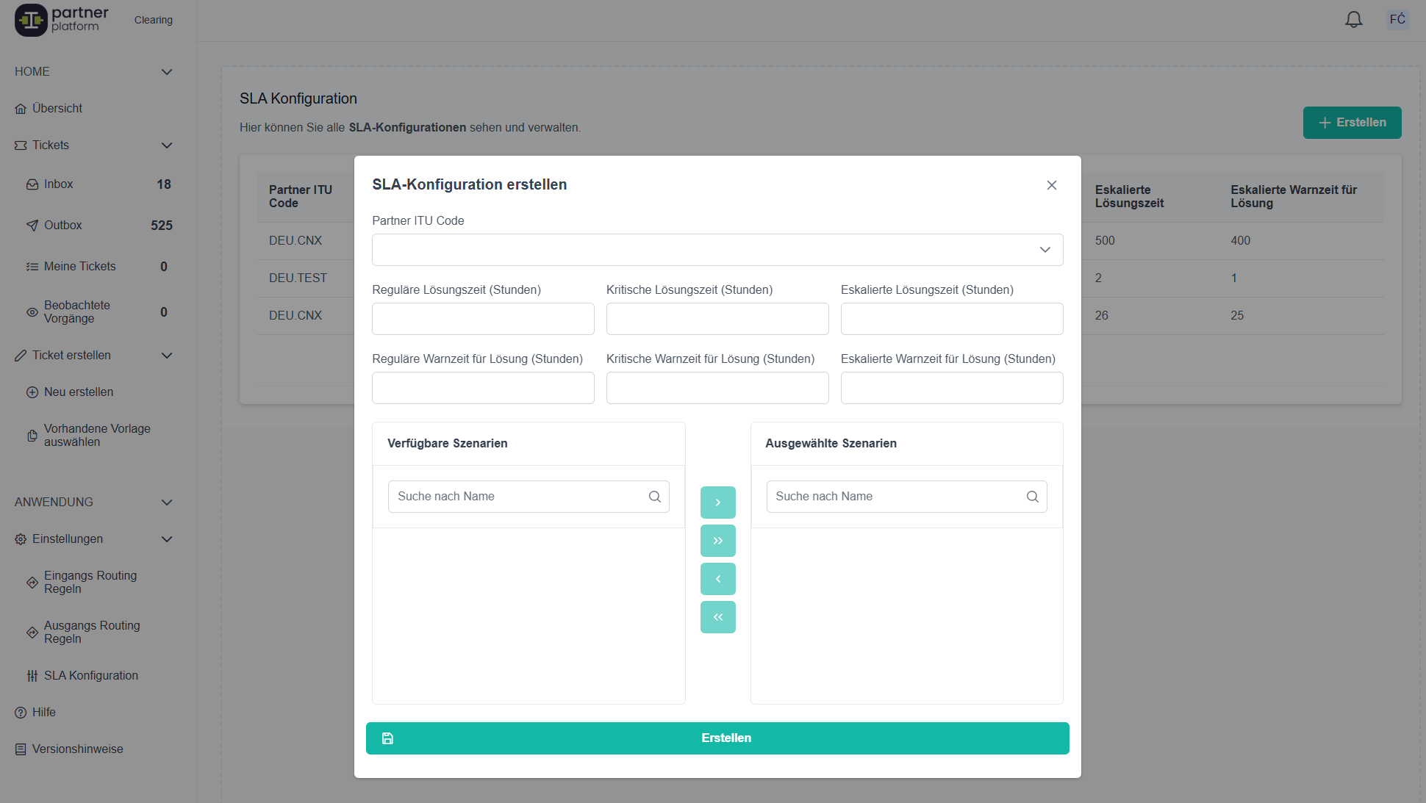Collapse the Einstellungen submenu
1426x803 pixels.
(x=167, y=539)
